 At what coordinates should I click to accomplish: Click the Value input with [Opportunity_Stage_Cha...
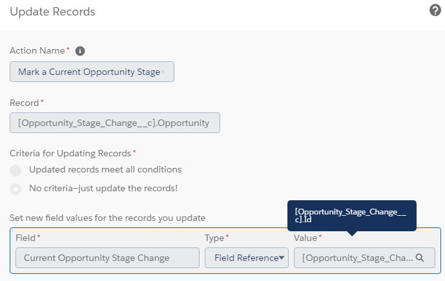coord(364,258)
